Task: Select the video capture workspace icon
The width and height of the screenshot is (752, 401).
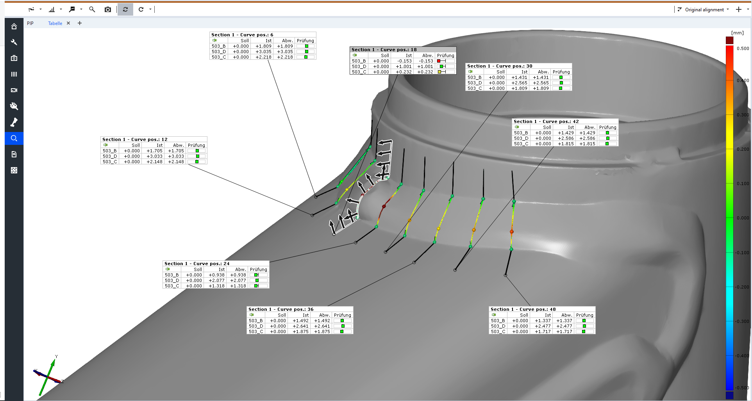Action: (x=14, y=90)
